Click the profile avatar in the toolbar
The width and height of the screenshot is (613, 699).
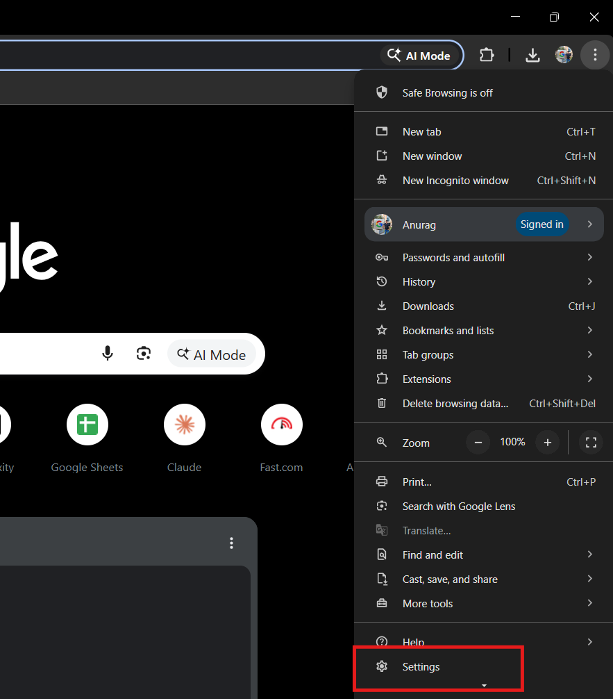point(564,55)
